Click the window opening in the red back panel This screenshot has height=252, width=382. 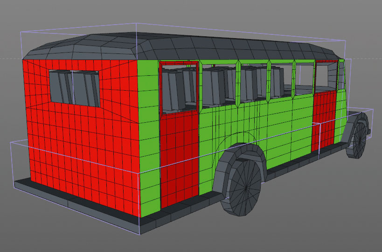click(x=75, y=88)
